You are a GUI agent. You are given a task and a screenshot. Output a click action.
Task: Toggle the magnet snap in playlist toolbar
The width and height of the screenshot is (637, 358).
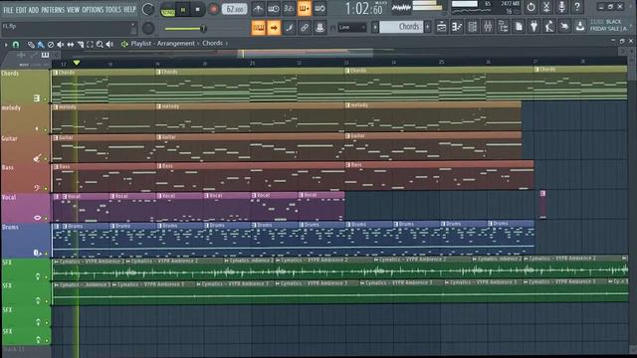[16, 44]
